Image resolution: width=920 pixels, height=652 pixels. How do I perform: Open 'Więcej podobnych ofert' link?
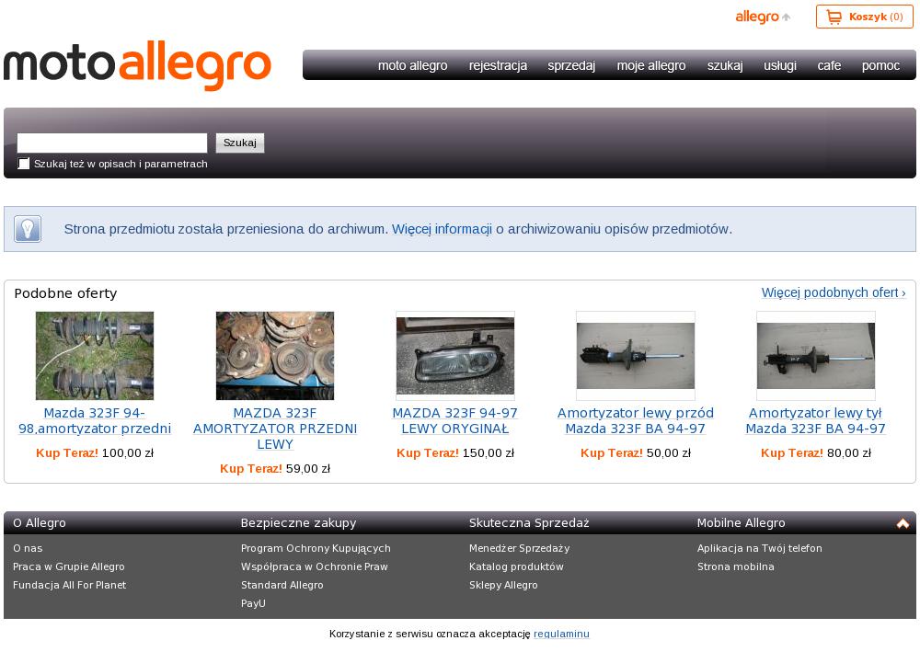[x=834, y=292]
